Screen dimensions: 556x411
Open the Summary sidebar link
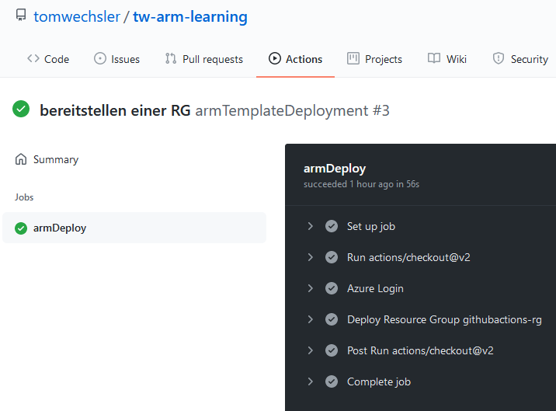[47, 160]
